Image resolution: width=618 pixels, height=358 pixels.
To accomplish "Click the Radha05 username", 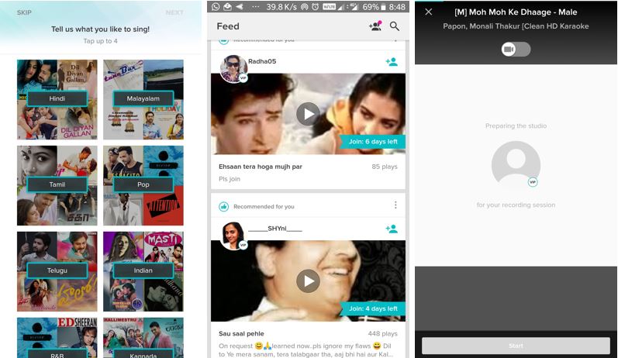I will 262,61.
